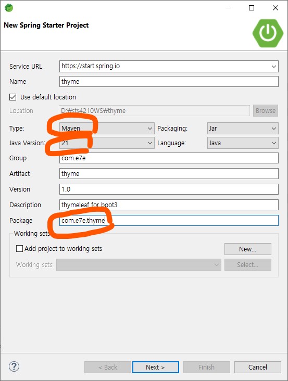This screenshot has height=381, width=288.
Task: Click the help question mark icon
Action: click(x=14, y=366)
